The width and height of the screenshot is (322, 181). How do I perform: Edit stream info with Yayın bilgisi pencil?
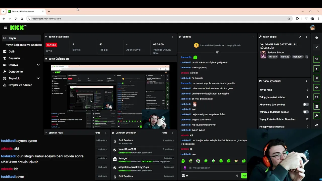tap(300, 37)
